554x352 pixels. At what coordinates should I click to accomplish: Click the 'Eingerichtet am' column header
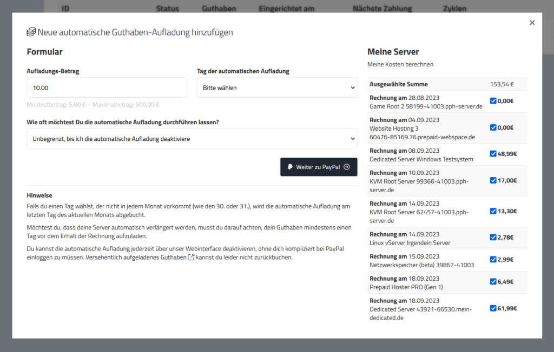[287, 9]
